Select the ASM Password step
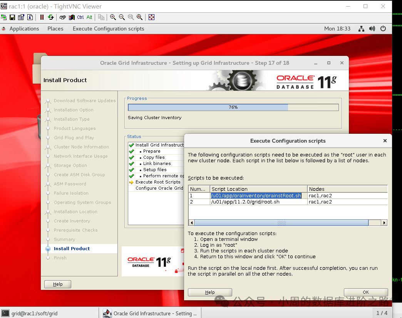 click(x=70, y=184)
